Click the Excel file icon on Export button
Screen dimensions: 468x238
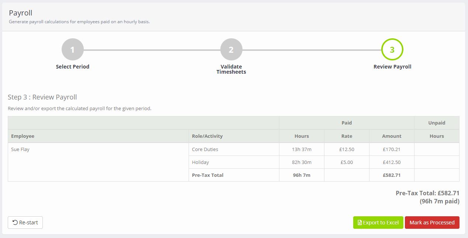click(360, 223)
